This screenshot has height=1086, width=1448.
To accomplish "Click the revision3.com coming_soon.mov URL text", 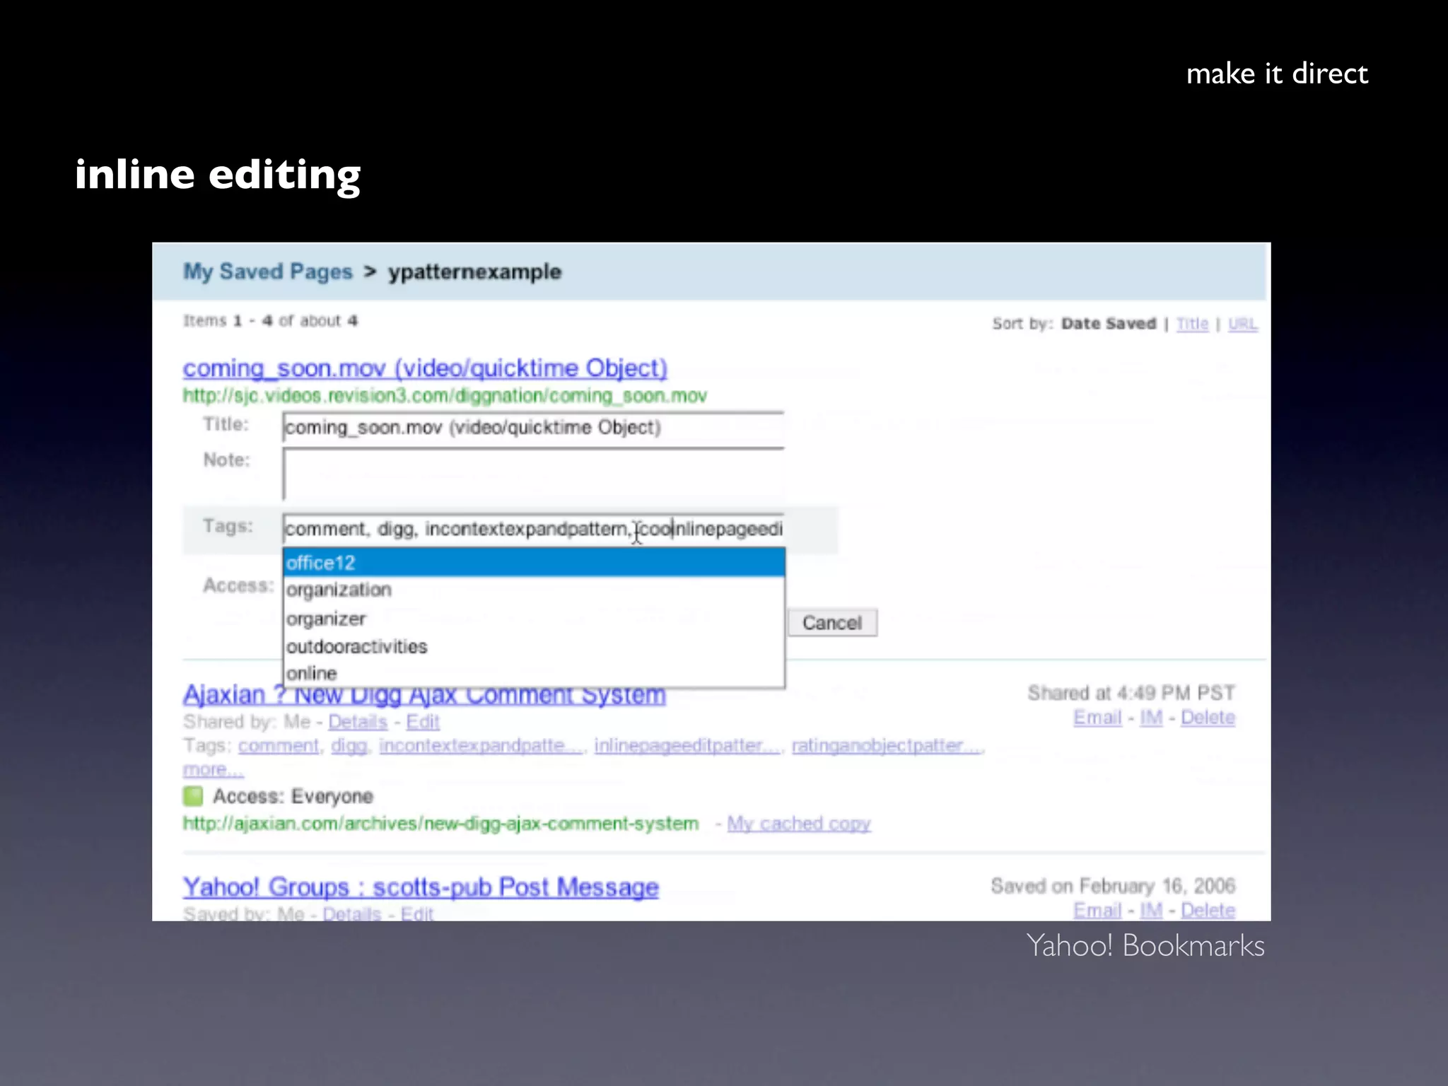I will click(x=445, y=396).
